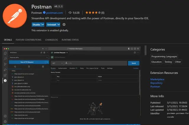Collapse the Today history group
The image size is (189, 125).
coord(10,71)
